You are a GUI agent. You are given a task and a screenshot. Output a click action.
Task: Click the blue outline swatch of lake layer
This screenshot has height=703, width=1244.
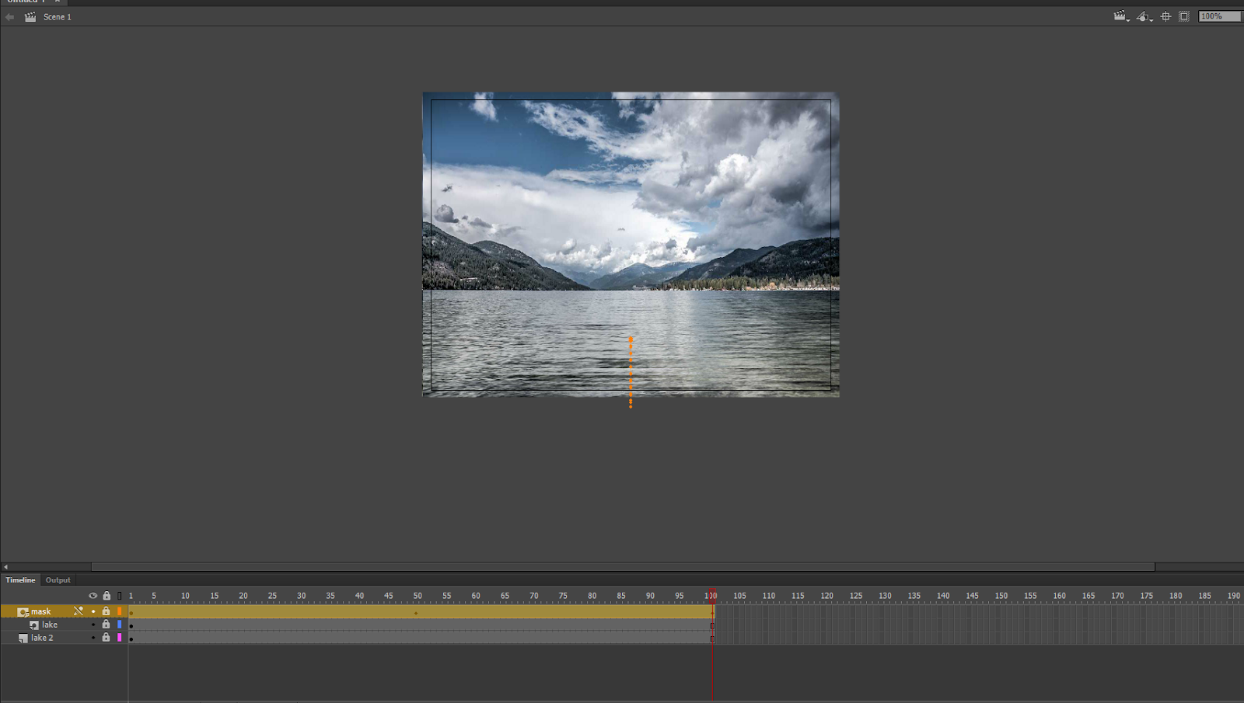pyautogui.click(x=120, y=625)
